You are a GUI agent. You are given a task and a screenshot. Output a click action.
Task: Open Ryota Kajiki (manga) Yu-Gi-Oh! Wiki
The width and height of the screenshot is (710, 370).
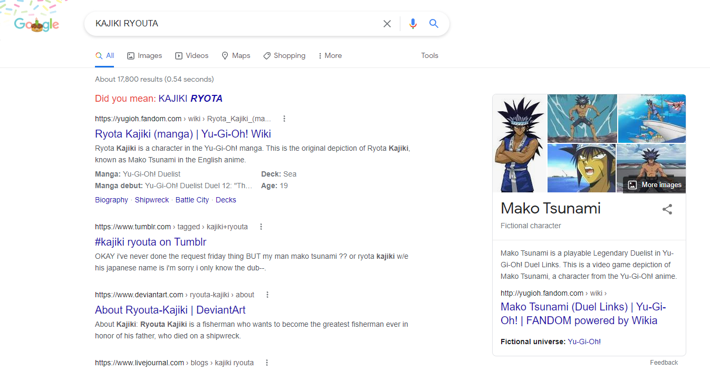[x=183, y=134]
